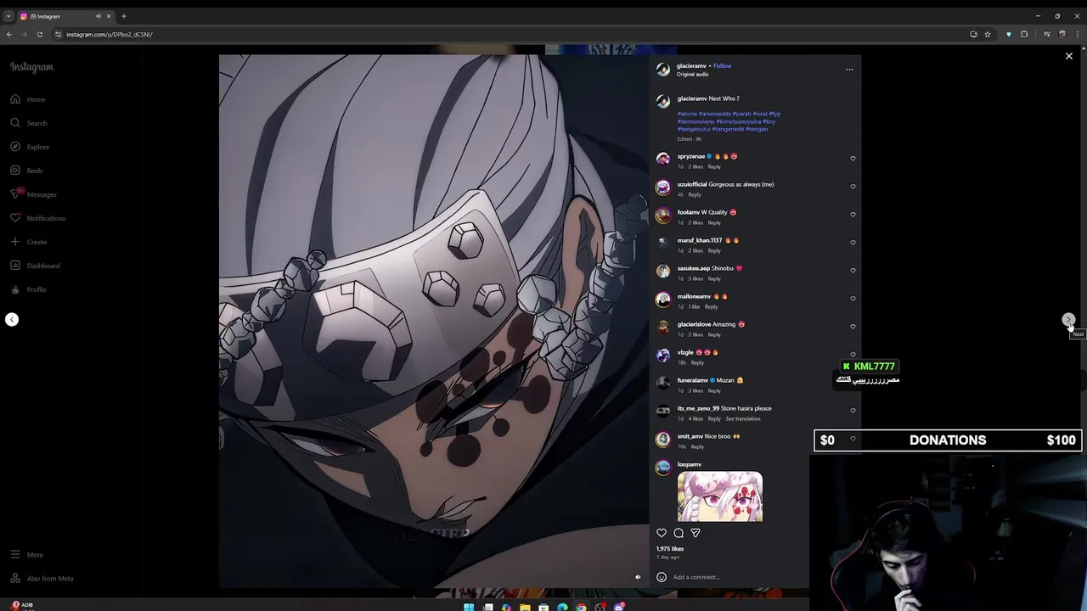Like uzuiofficial's comment

853,187
